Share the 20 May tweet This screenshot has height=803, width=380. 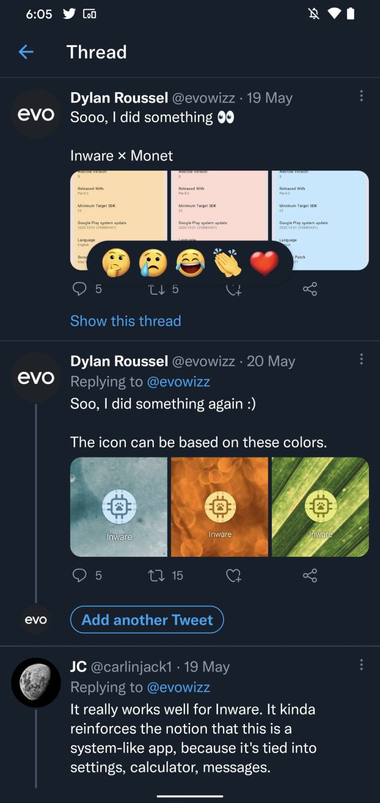coord(310,576)
